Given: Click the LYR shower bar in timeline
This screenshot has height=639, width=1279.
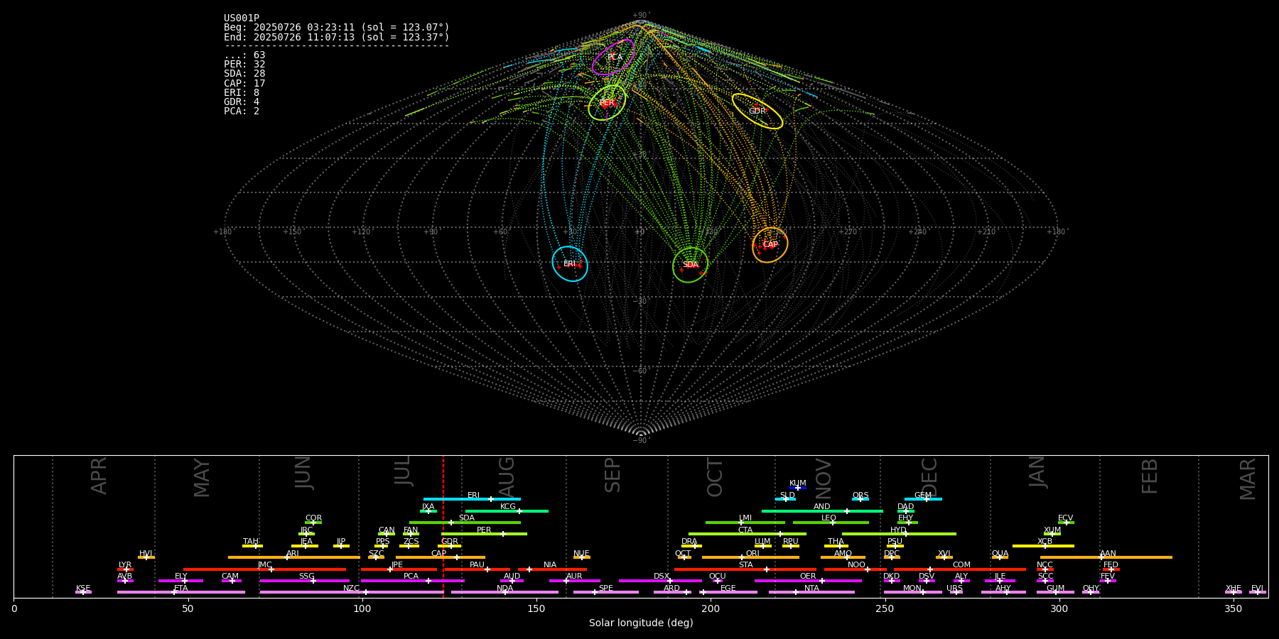Looking at the screenshot, I should click(x=125, y=569).
